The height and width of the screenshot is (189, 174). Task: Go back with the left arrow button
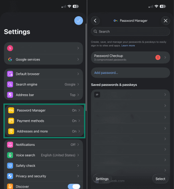(95, 20)
